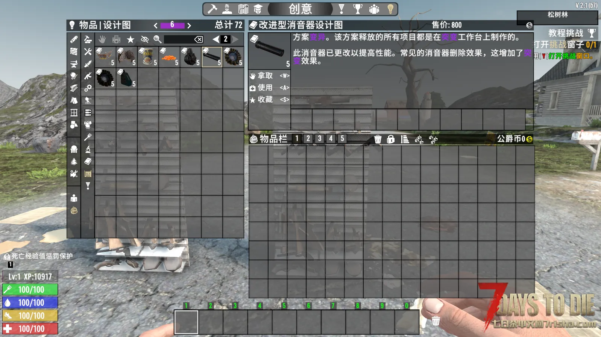Switch to inventory page 2

[308, 139]
